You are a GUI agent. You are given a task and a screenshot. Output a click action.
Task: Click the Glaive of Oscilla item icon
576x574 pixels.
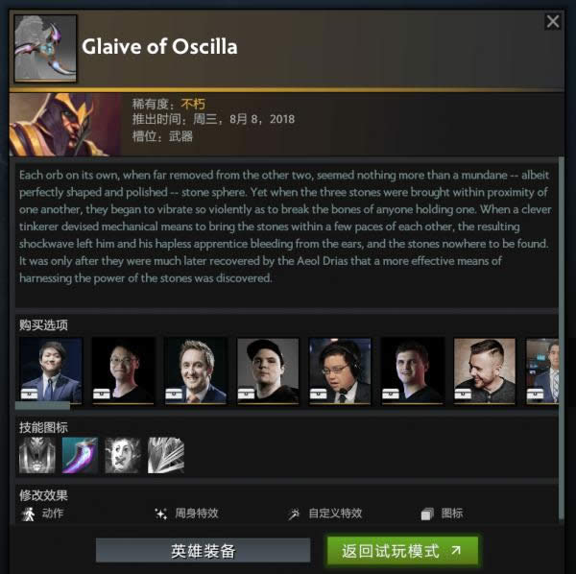tap(45, 48)
